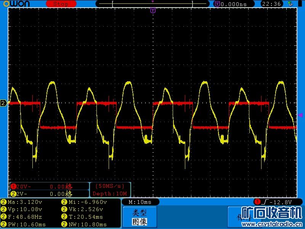Click the channel 2 zero-level marker
The image size is (305, 229).
[3, 103]
